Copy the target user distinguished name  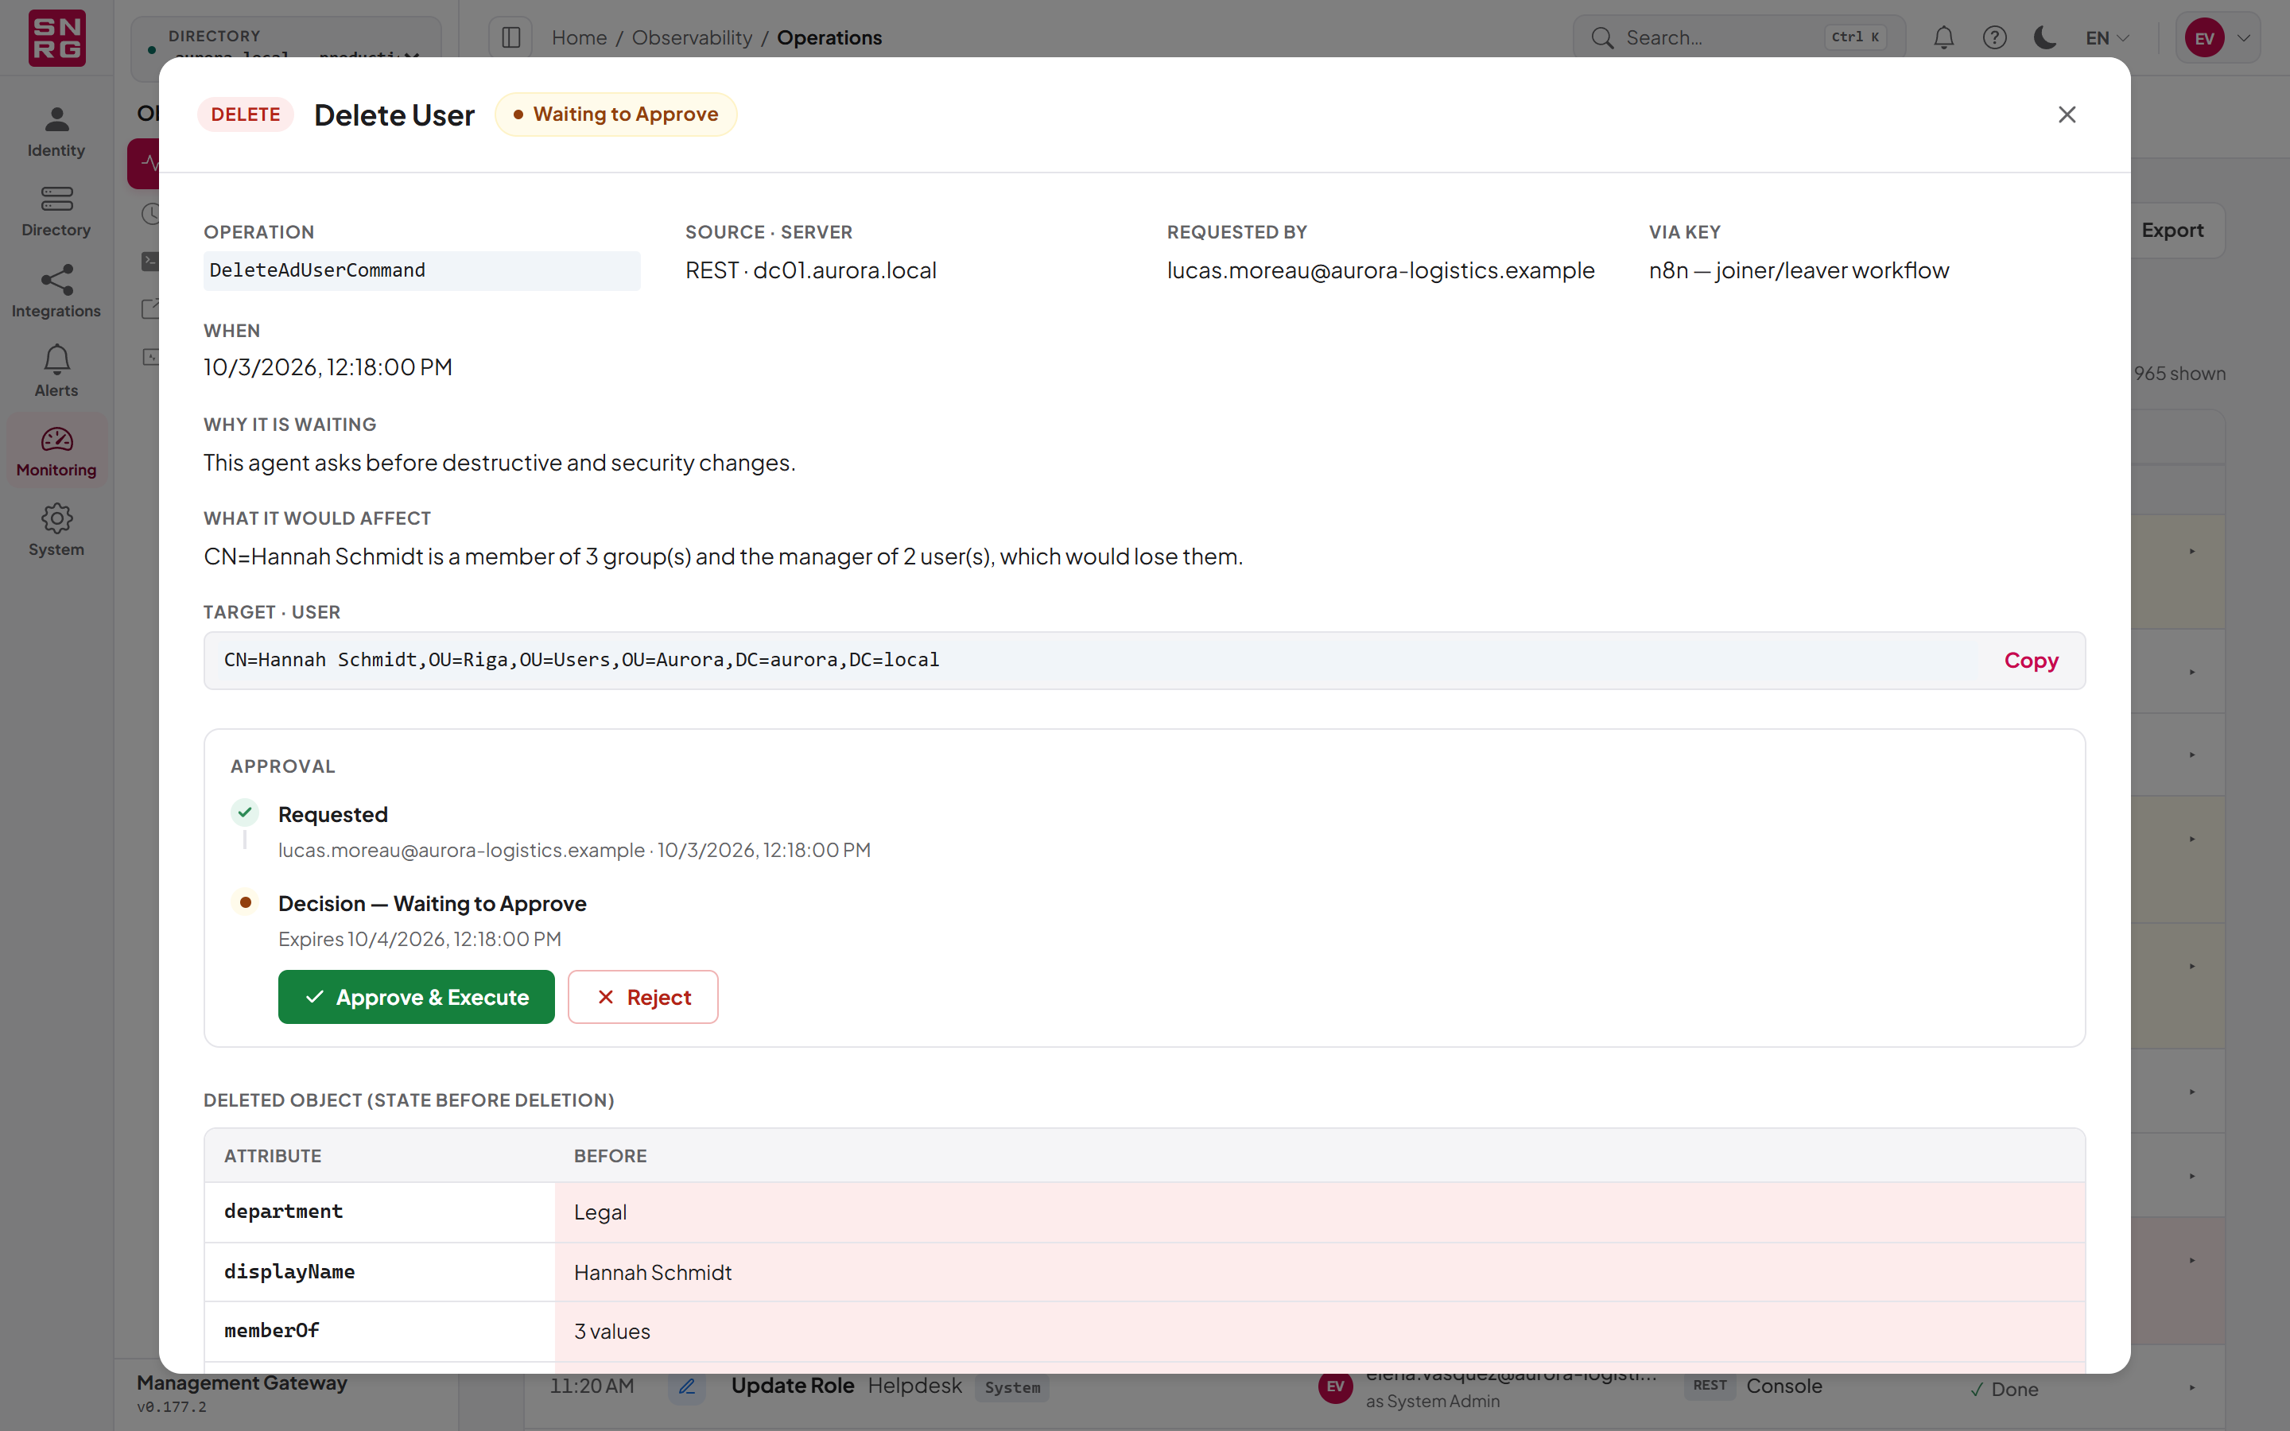point(2031,661)
